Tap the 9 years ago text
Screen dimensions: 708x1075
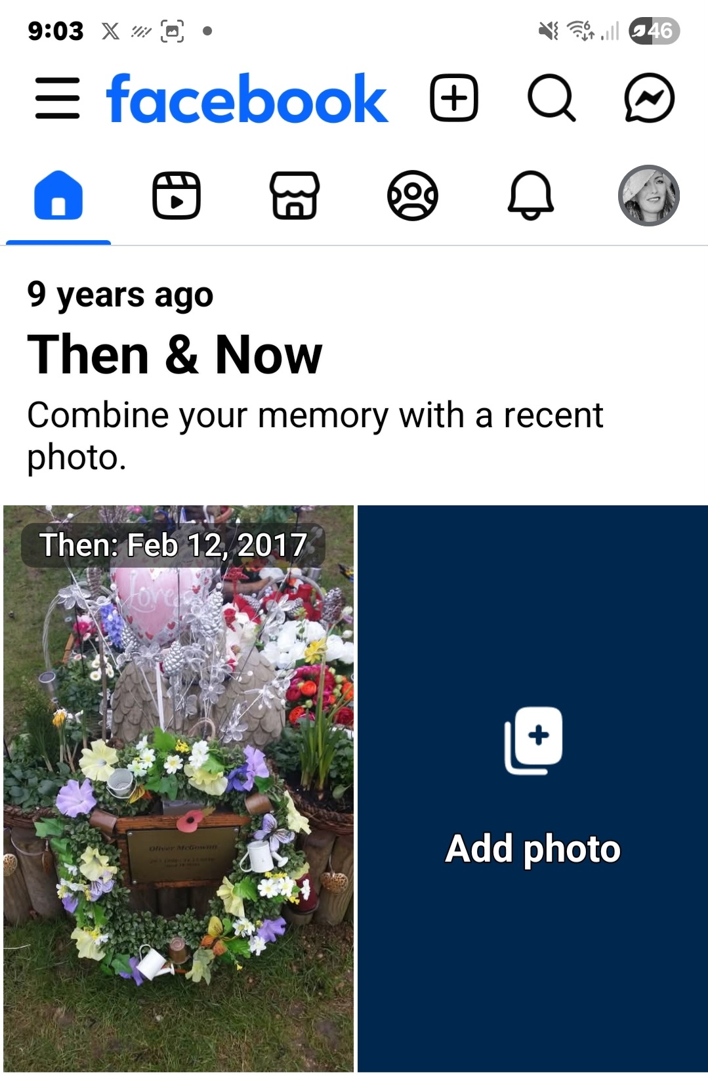120,295
